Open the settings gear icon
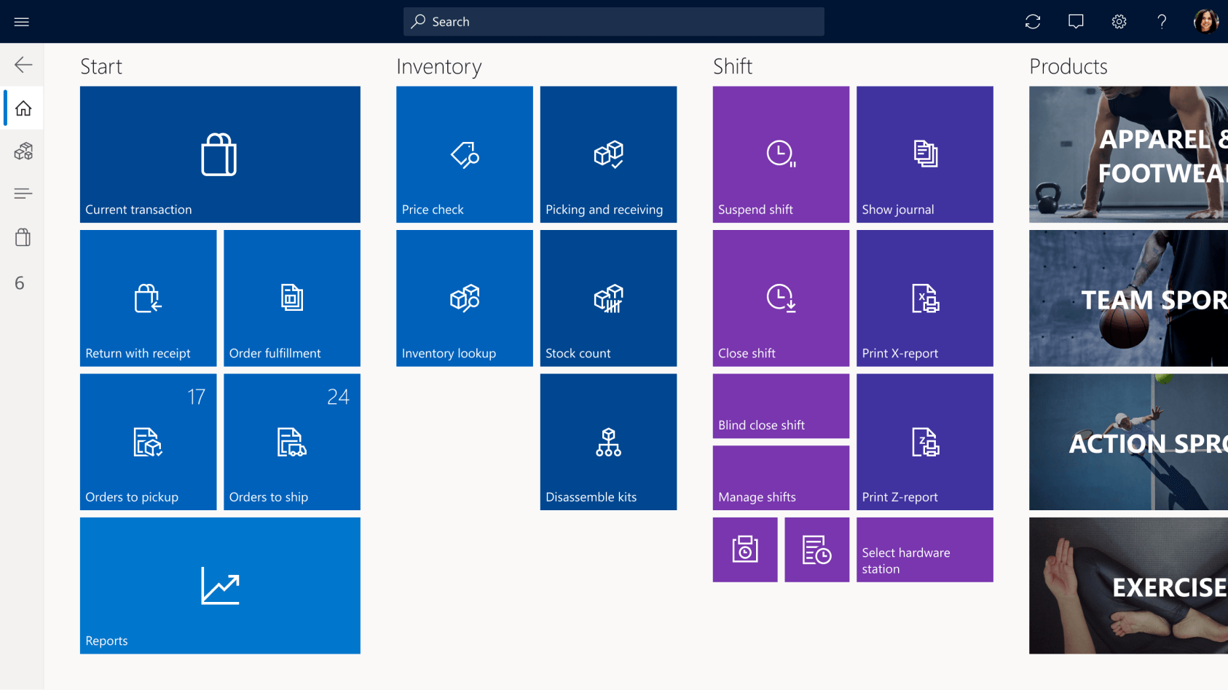 1119,22
